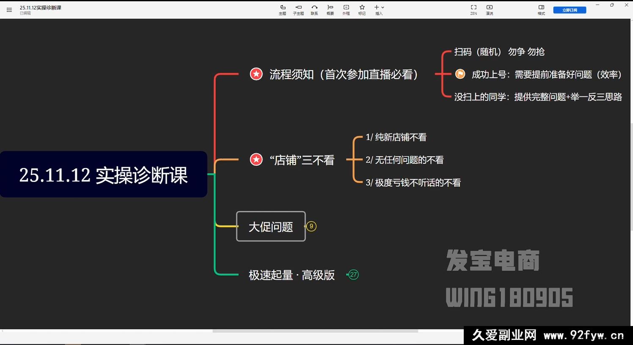Create a relationship using 联系 icon
The width and height of the screenshot is (633, 345).
(314, 9)
